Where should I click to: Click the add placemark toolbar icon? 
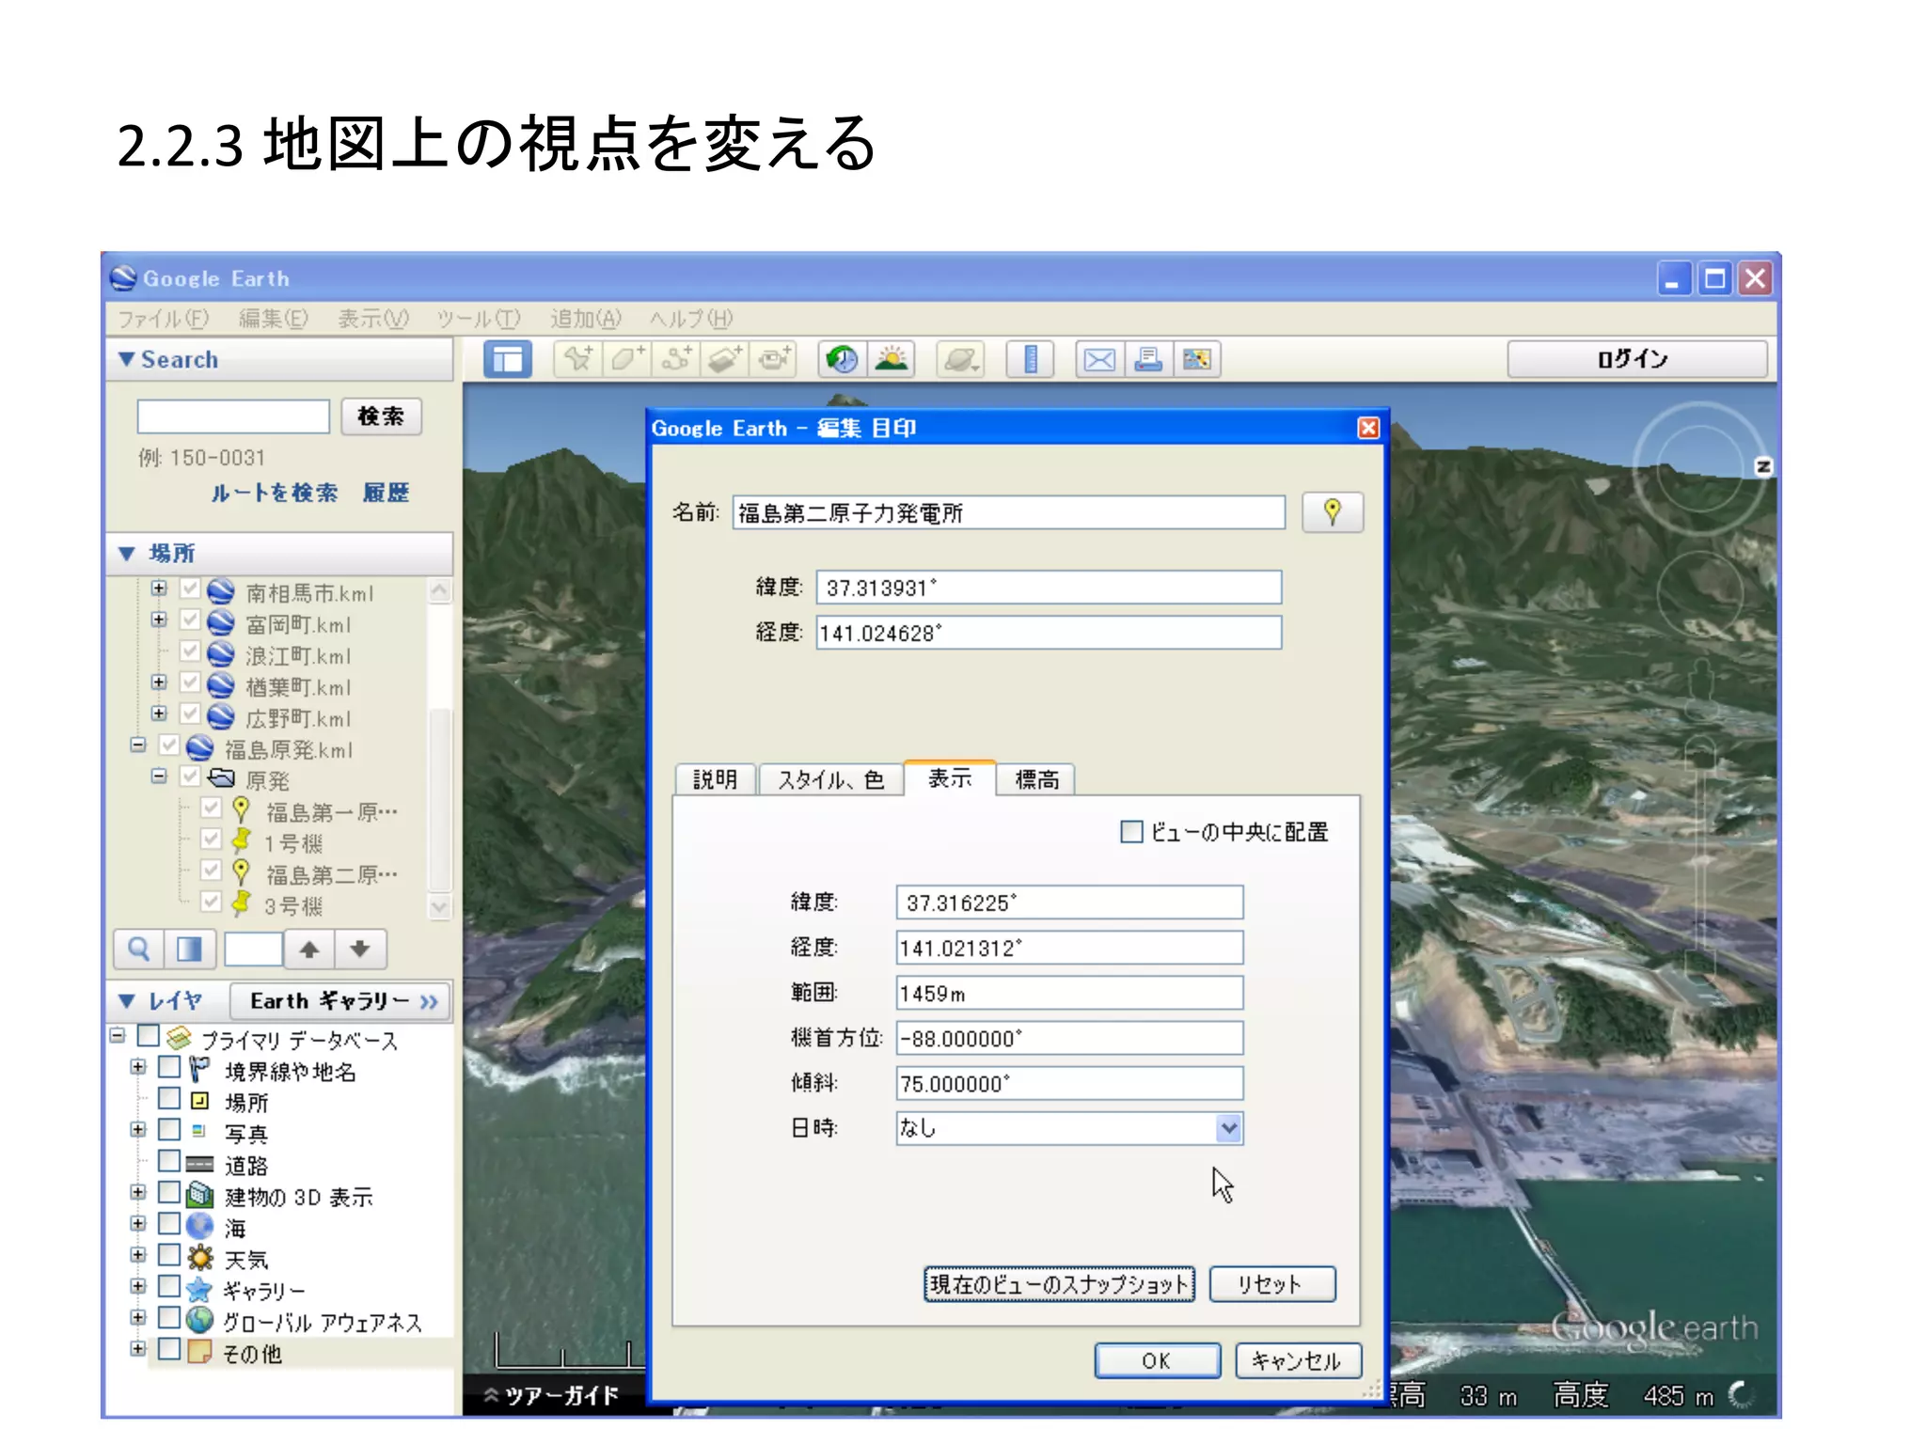pos(577,359)
